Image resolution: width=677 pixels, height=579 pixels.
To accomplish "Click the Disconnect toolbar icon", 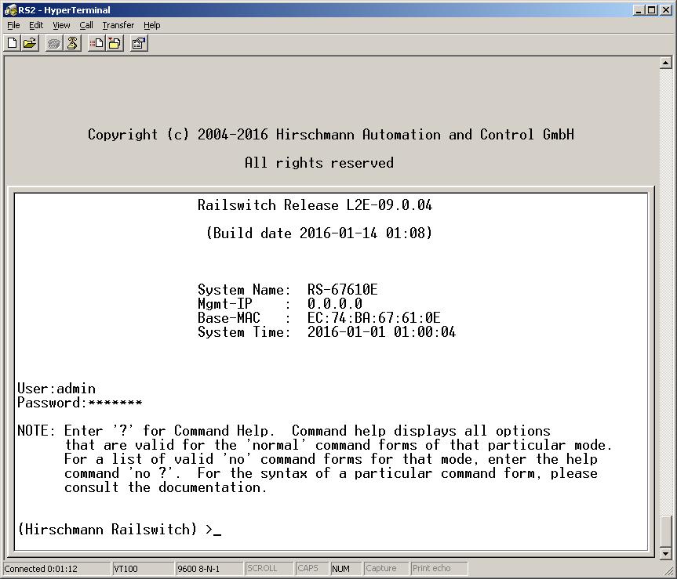I will [72, 44].
